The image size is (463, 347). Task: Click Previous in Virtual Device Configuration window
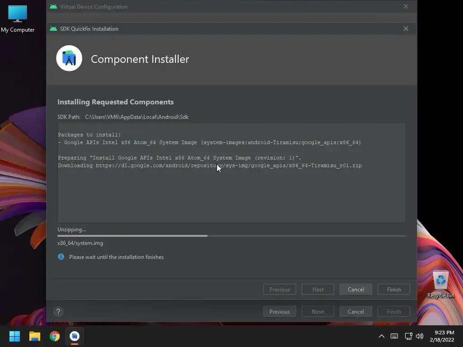(279, 312)
